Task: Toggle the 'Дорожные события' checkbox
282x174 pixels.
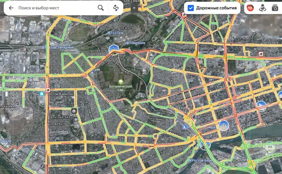Action: click(x=191, y=8)
